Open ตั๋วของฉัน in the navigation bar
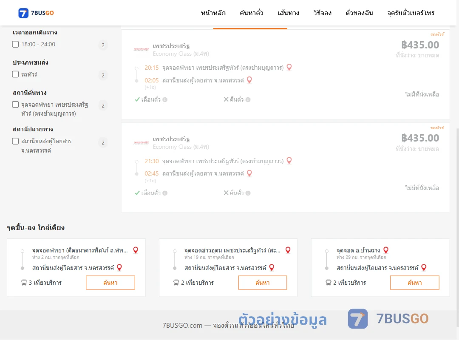Viewport: 459px width, 340px height. point(359,13)
